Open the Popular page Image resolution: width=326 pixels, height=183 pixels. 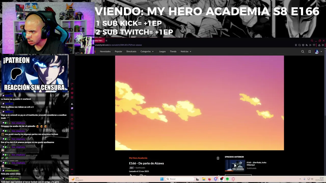point(118,51)
